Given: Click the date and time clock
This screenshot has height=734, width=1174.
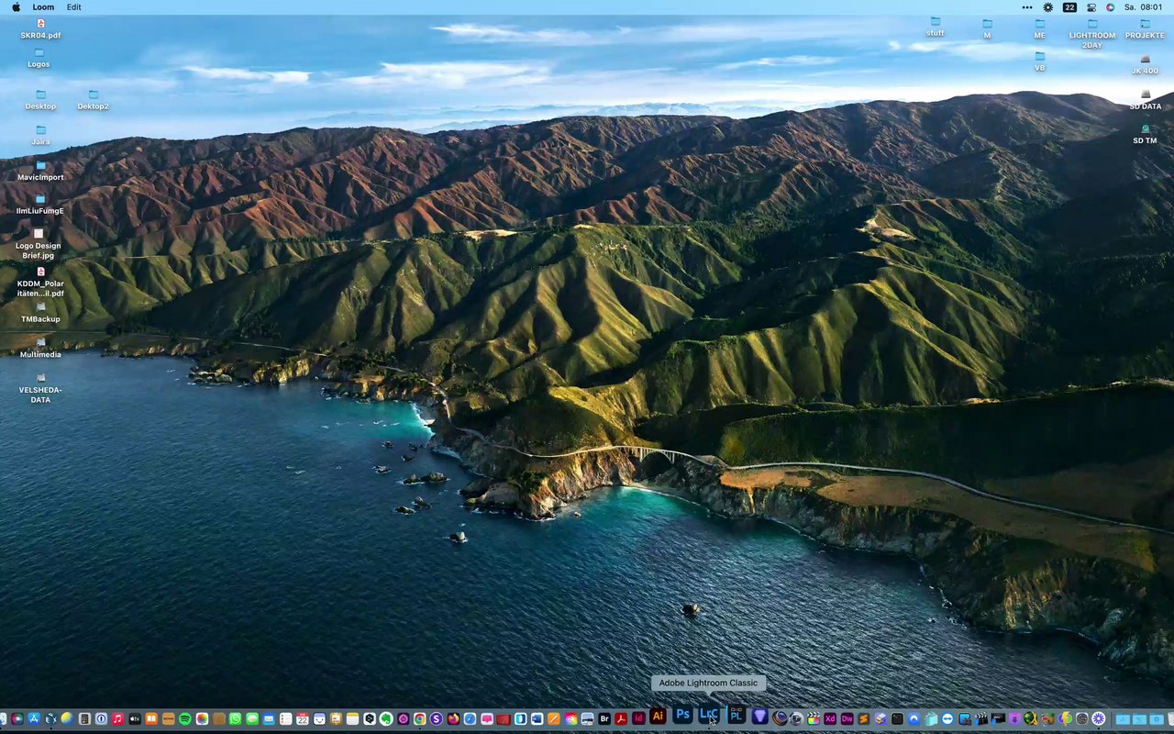Looking at the screenshot, I should [1143, 6].
